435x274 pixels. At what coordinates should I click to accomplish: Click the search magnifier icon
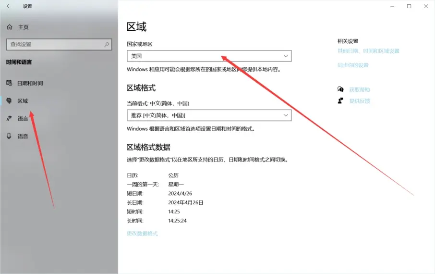coord(107,44)
